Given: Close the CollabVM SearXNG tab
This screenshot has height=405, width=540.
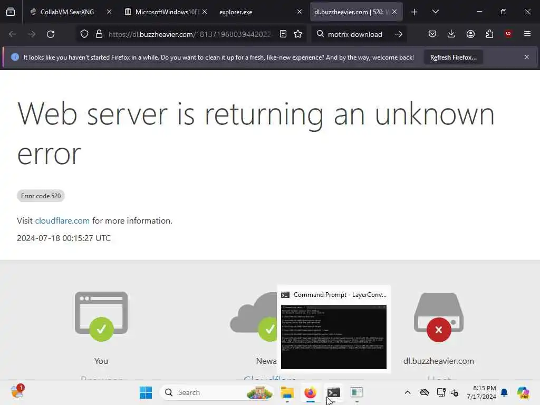Looking at the screenshot, I should coord(109,12).
